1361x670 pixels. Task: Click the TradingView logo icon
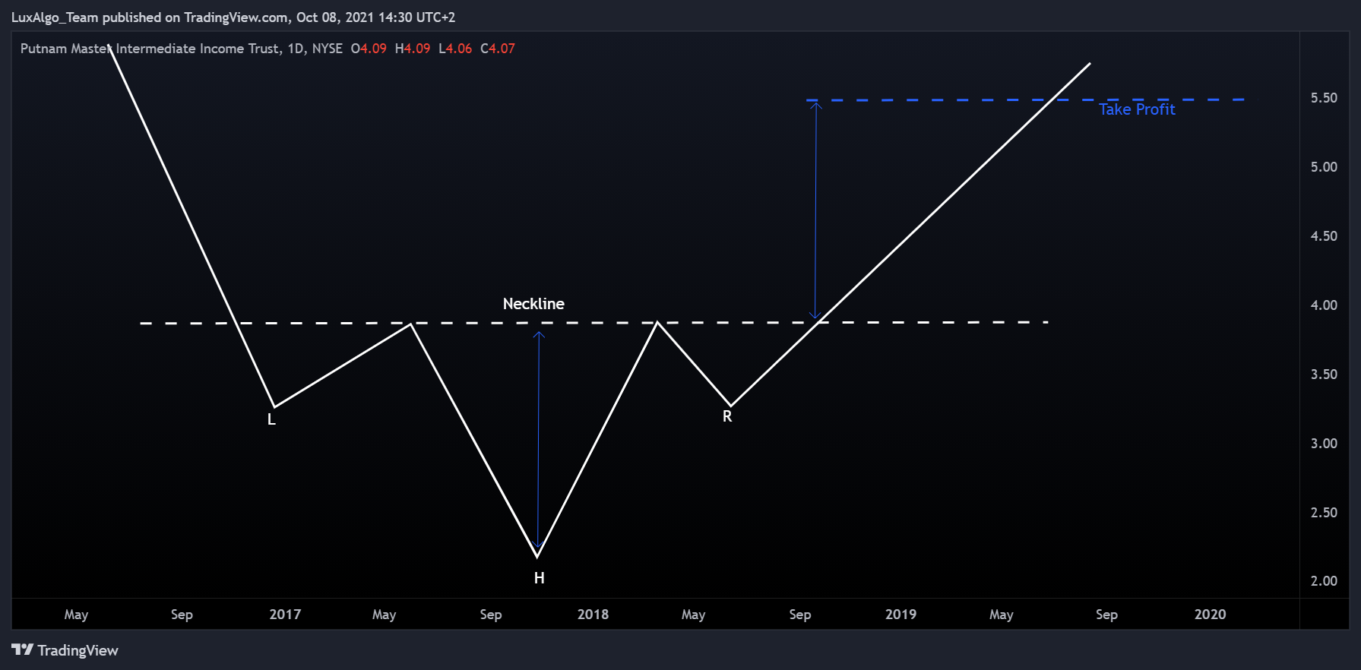pos(23,649)
